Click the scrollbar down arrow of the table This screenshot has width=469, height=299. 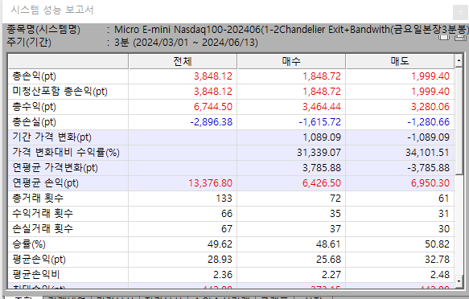459,281
